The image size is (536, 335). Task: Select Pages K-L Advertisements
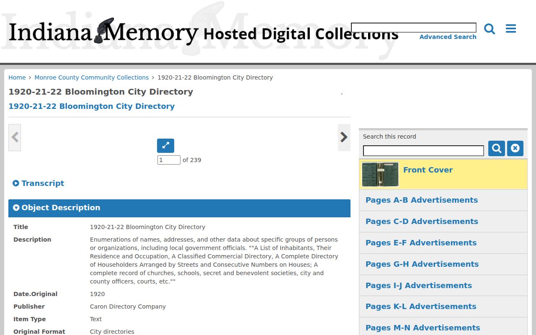(x=443, y=307)
